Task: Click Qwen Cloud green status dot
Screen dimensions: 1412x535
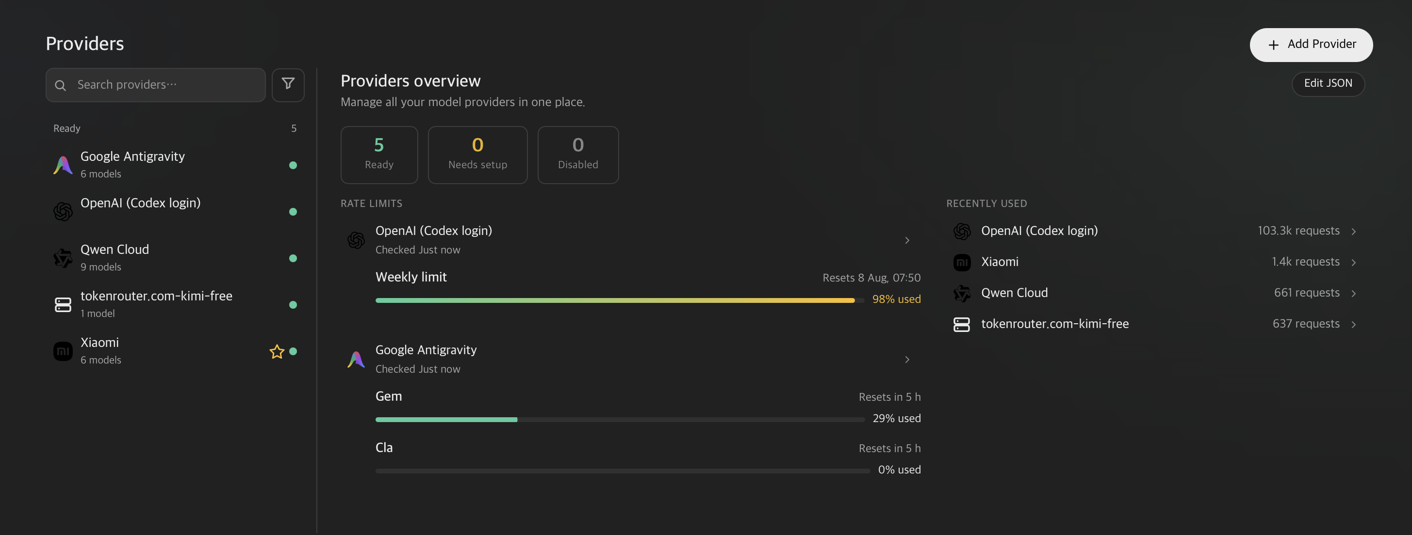Action: 293,258
